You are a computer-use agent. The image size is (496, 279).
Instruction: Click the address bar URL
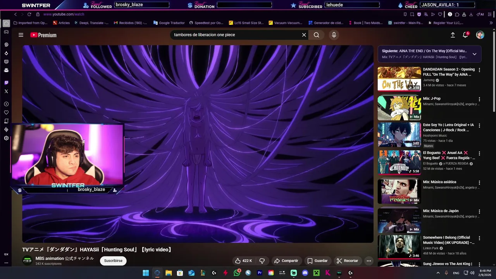coord(64,14)
